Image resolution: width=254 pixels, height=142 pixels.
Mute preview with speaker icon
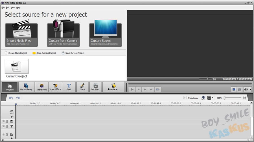coord(246,89)
